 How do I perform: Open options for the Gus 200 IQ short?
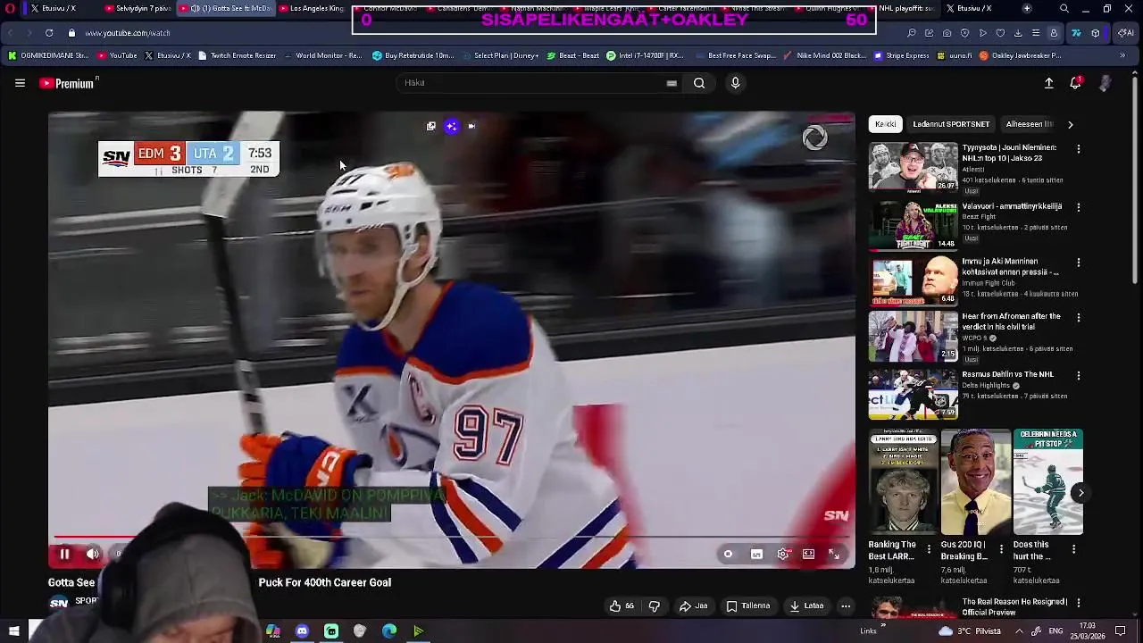click(x=1001, y=548)
